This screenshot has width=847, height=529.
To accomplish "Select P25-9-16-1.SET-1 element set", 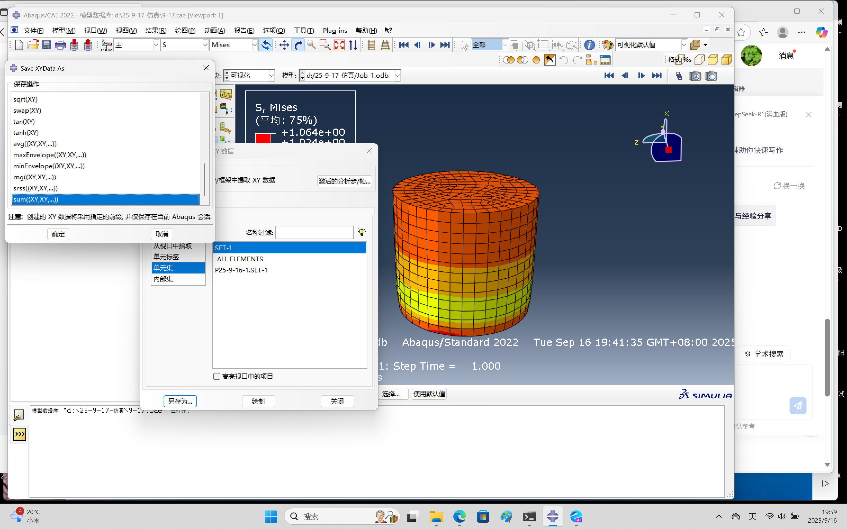I will click(x=290, y=270).
